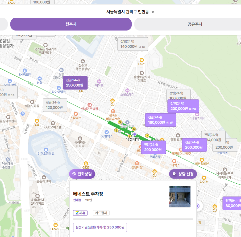Image resolution: width=241 pixels, height=237 pixels.
Task: Click the upper SK엔크린 gas station icon
Action: point(25,71)
